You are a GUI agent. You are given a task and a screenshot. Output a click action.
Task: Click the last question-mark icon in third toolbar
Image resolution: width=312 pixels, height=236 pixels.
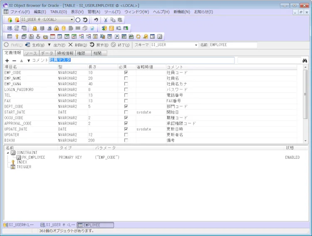[x=160, y=37]
